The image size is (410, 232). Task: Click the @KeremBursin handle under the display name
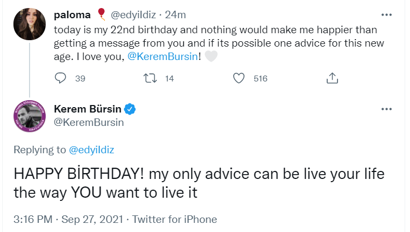tap(89, 122)
